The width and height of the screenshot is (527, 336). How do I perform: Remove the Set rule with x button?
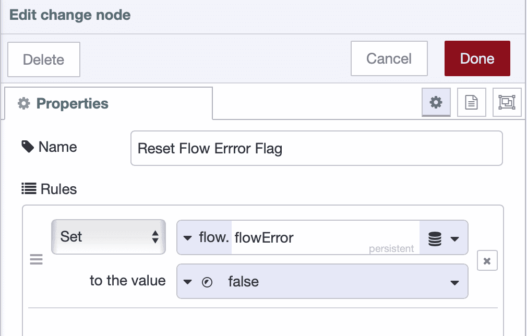[x=487, y=260]
